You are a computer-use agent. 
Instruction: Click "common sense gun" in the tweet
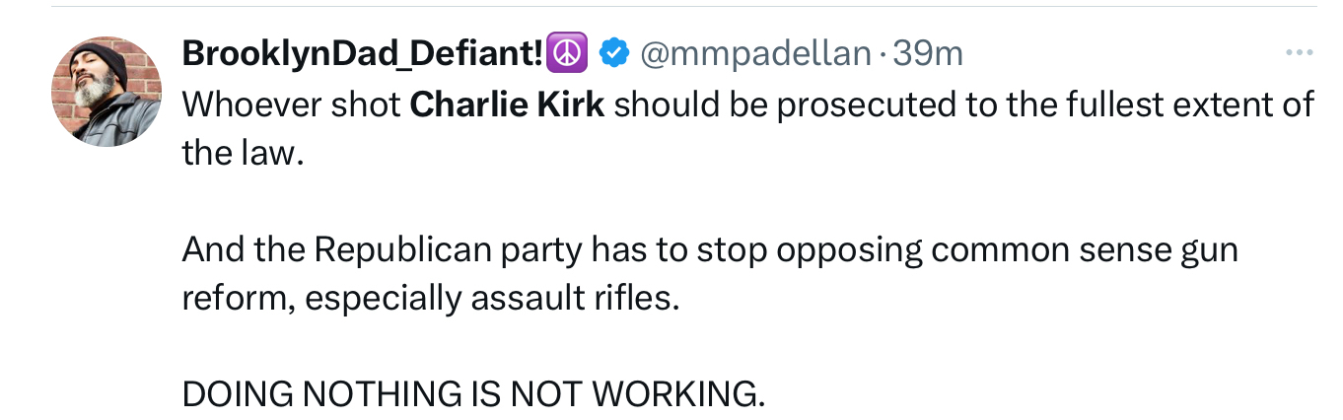coord(1083,249)
